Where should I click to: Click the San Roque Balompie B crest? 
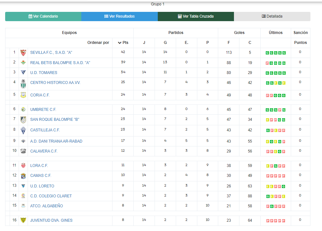tap(23, 120)
